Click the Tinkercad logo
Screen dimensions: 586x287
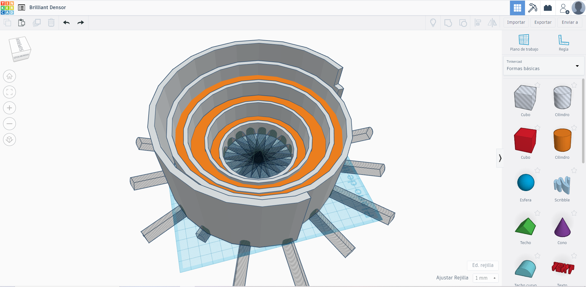click(x=7, y=8)
